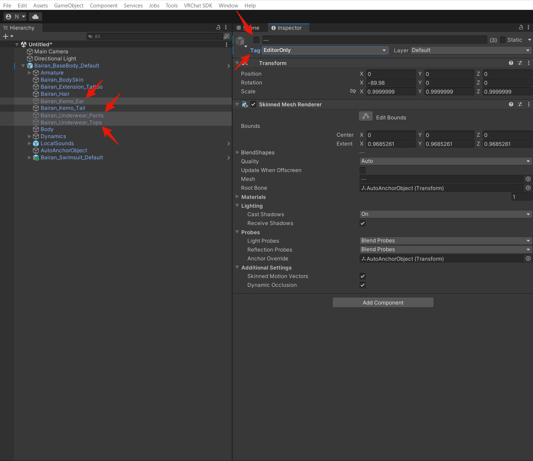Image resolution: width=533 pixels, height=461 pixels.
Task: Toggle the Static checkbox
Action: coord(503,40)
